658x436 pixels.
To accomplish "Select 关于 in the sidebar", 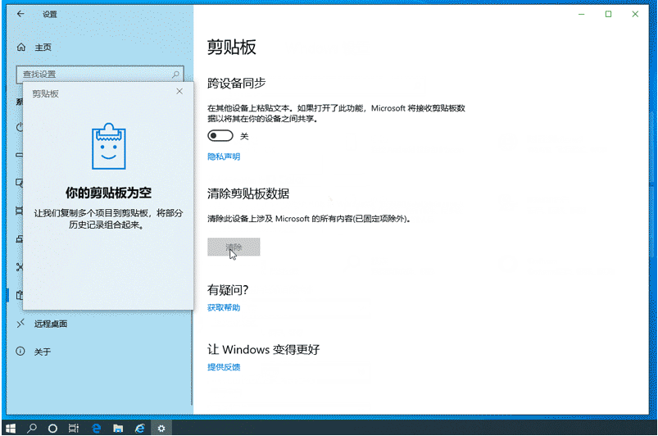I will pos(43,352).
